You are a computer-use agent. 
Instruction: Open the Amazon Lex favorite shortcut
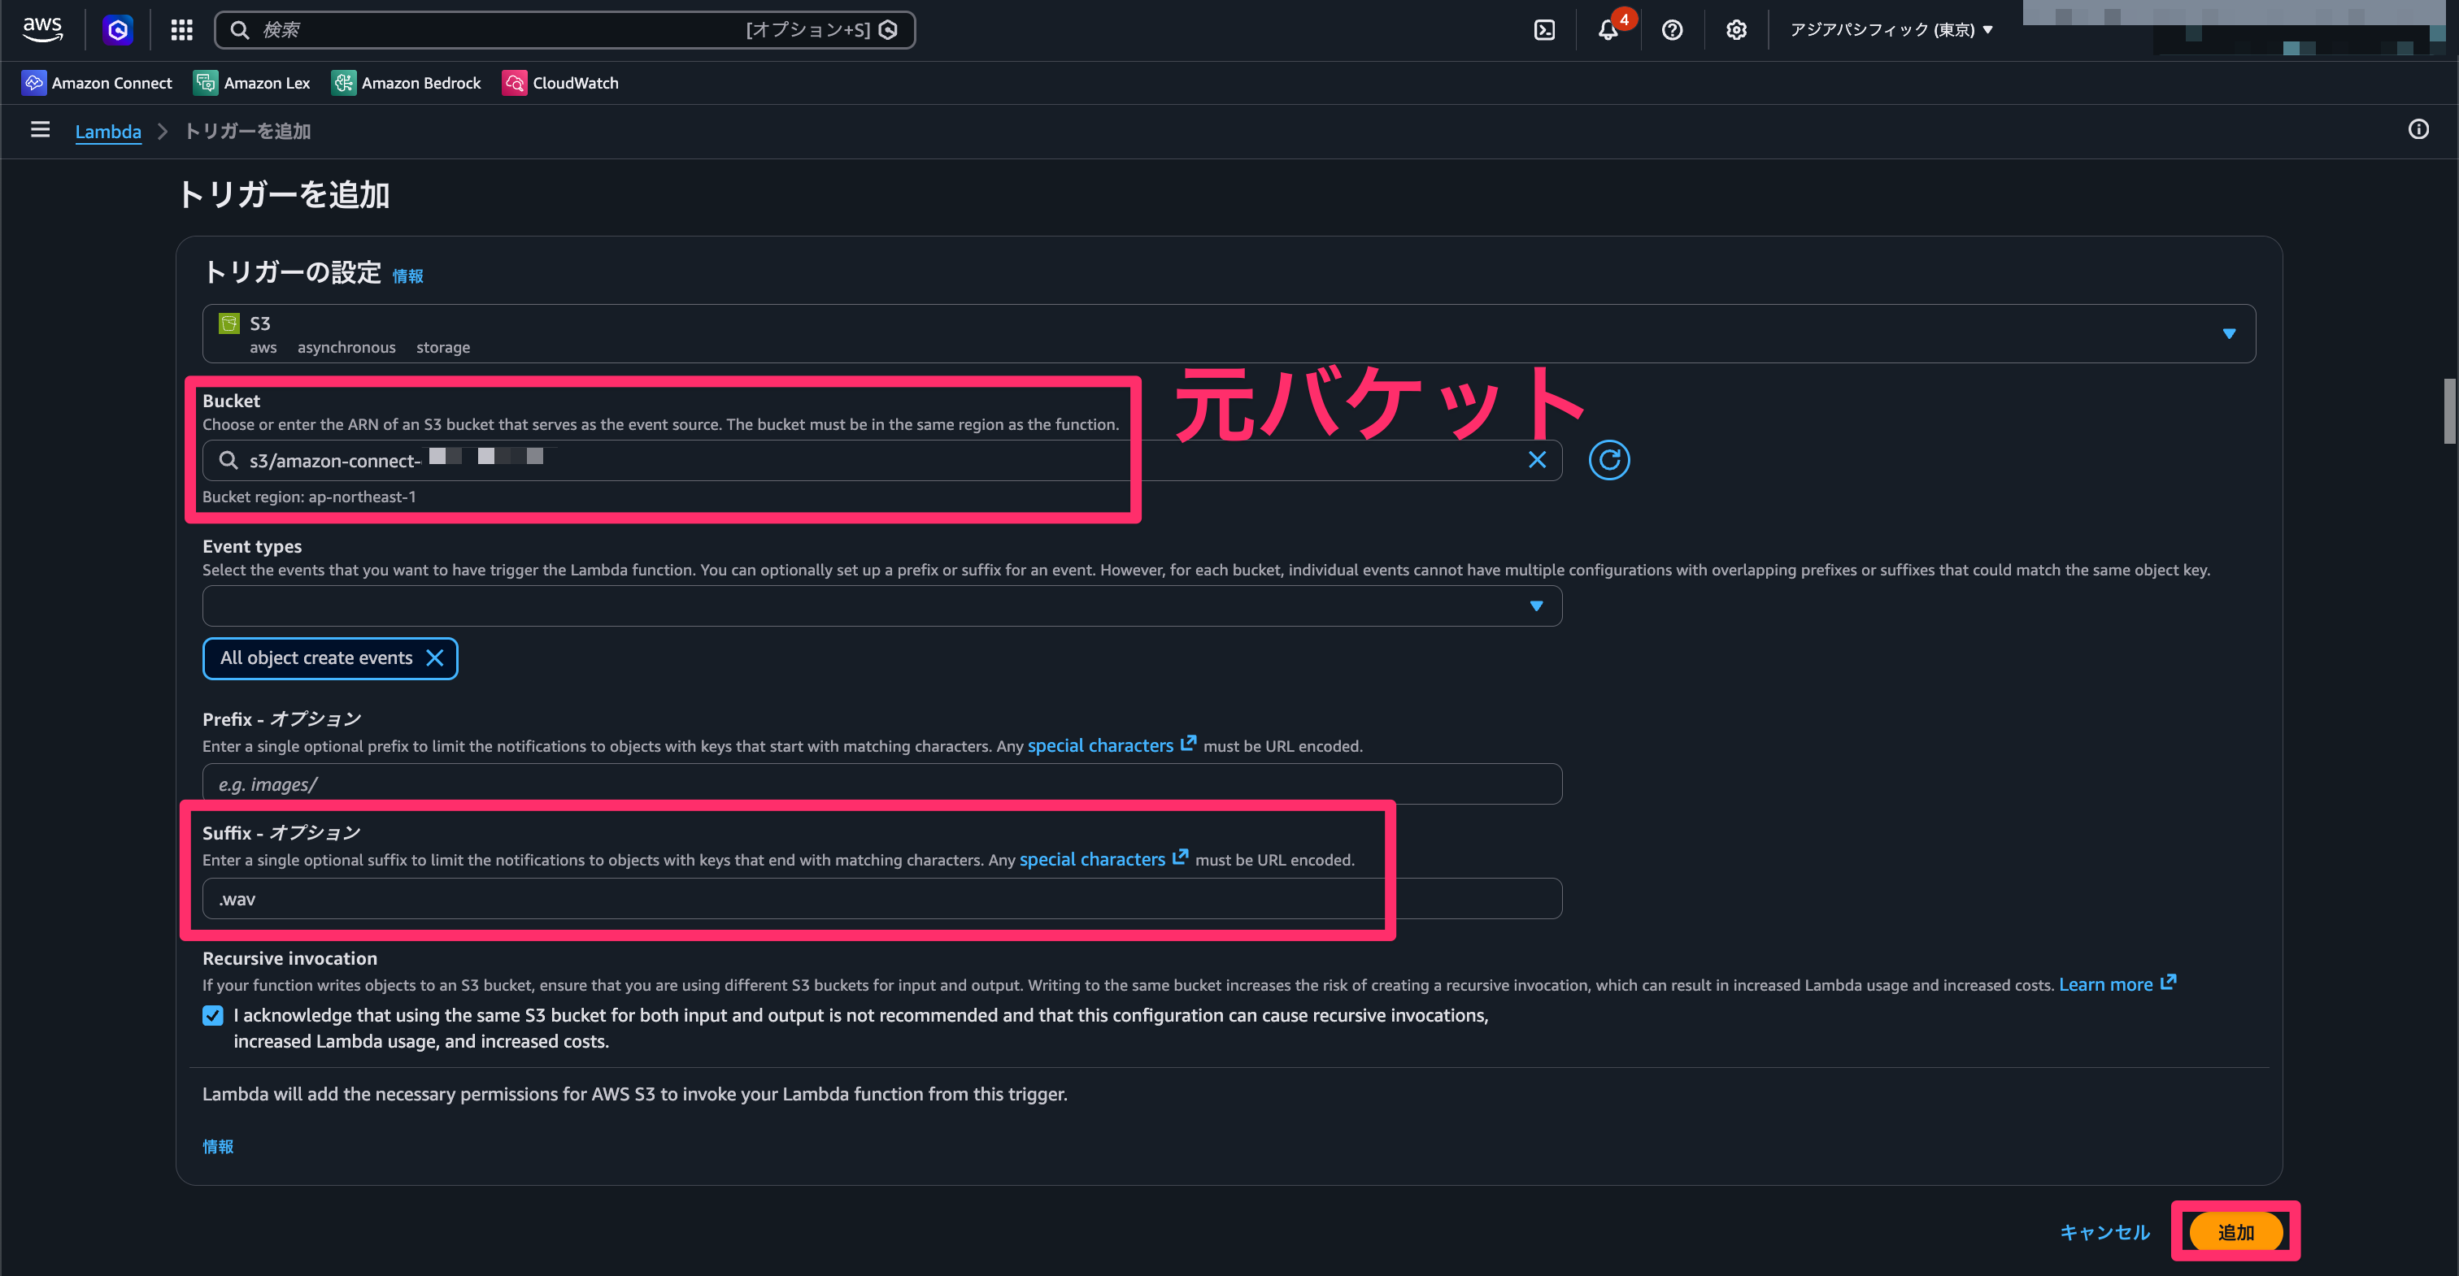click(x=251, y=83)
